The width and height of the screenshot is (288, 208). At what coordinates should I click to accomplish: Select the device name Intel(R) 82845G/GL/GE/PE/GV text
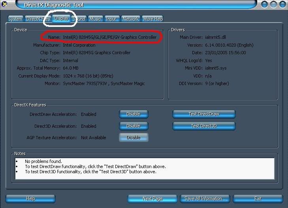(x=110, y=37)
